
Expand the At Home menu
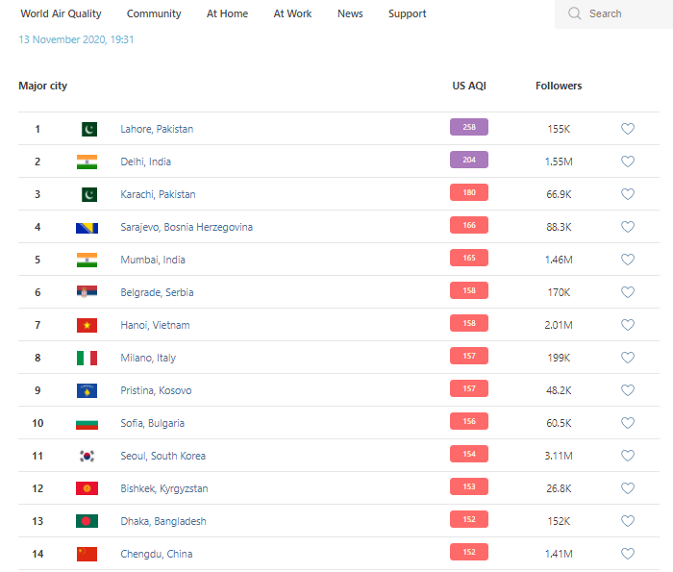coord(227,13)
